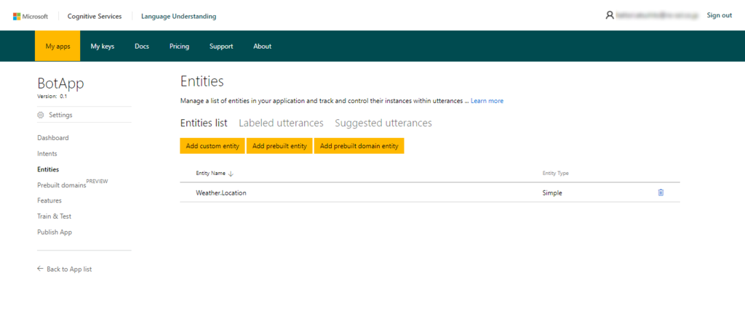Viewport: 745px width, 321px height.
Task: Switch to Entities list tab
Action: coord(204,123)
